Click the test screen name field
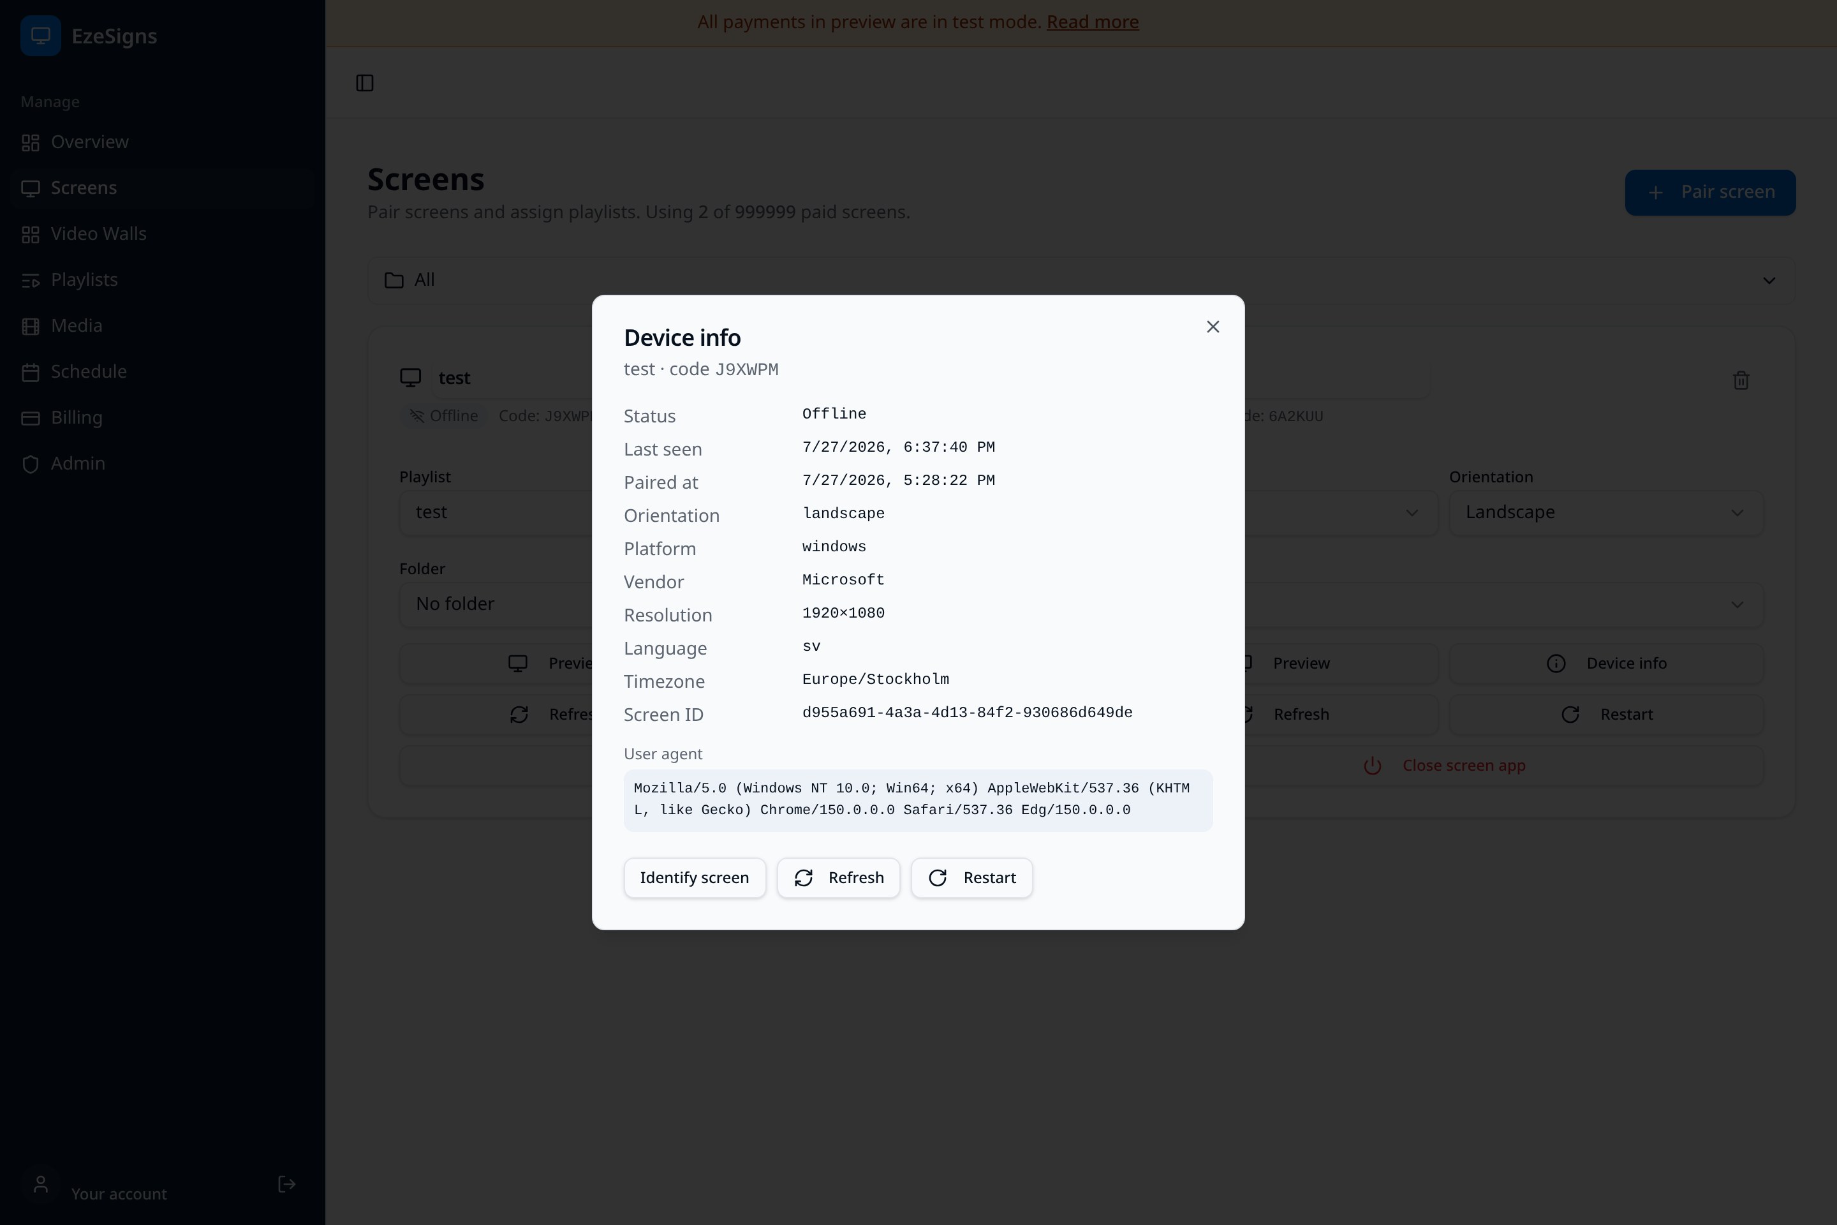The height and width of the screenshot is (1225, 1837). [x=512, y=379]
